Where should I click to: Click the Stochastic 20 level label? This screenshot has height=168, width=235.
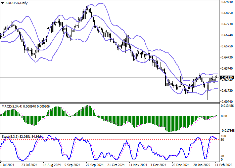[x=222, y=156]
